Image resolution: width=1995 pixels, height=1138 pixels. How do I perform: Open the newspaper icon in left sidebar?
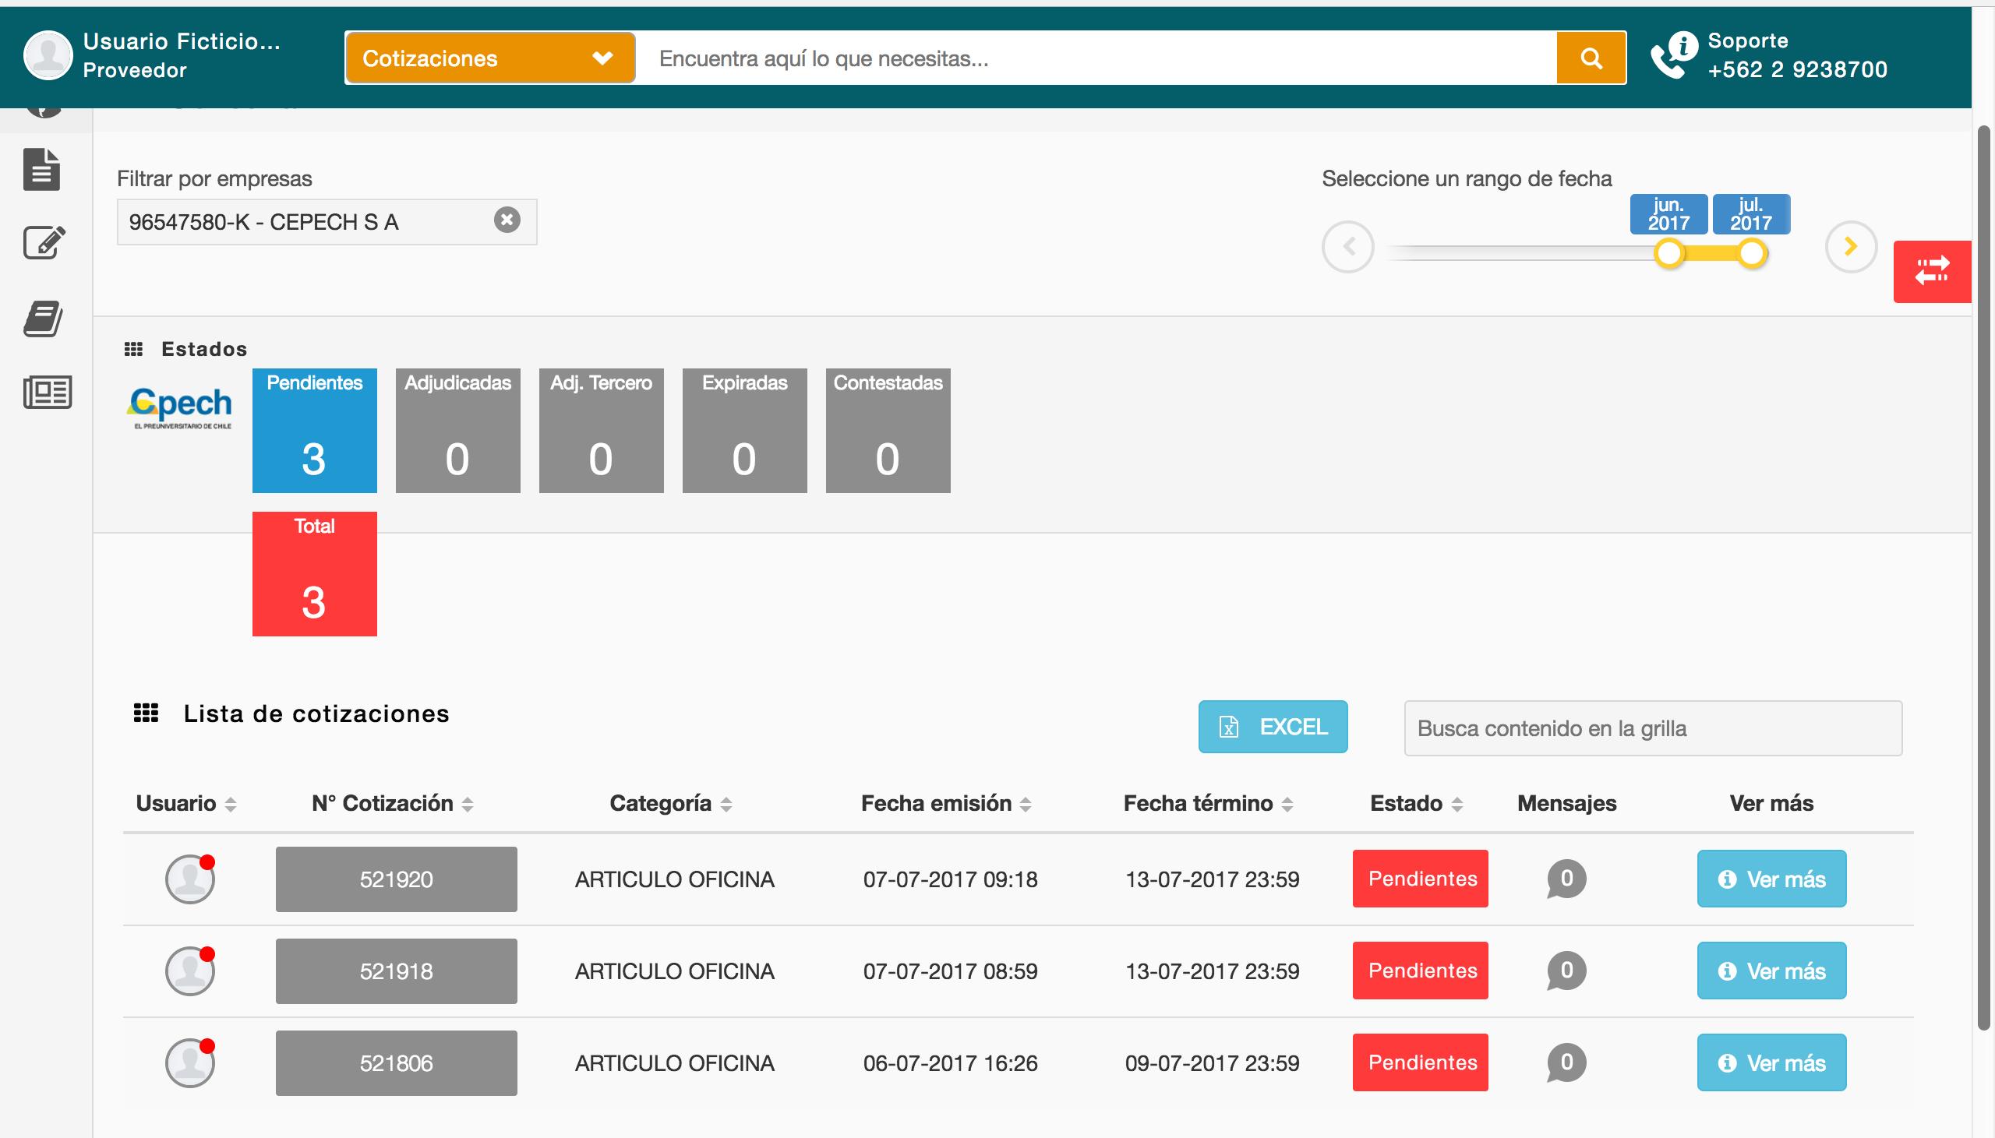coord(48,392)
